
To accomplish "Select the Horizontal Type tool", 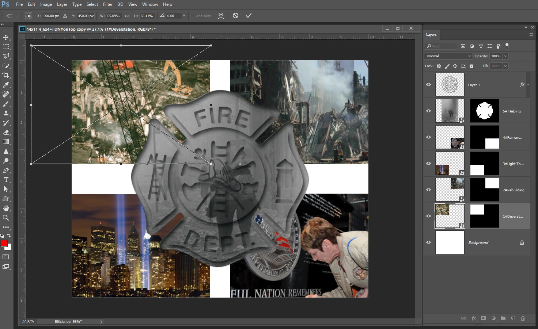I will tap(6, 180).
